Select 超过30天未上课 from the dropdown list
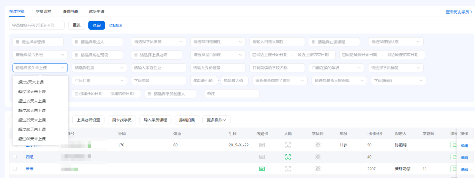Viewport: 475px width, 178px height. pyautogui.click(x=32, y=129)
